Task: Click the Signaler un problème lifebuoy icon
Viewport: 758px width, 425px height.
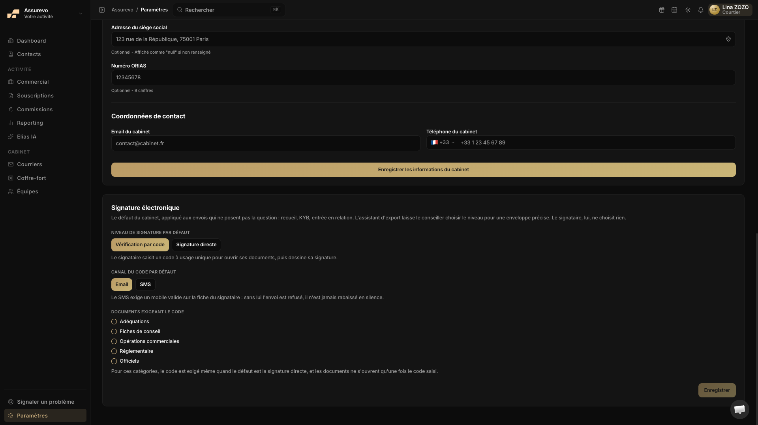Action: [11, 402]
